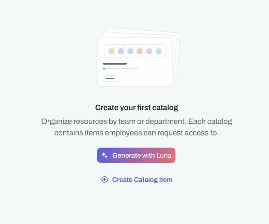Click the sparkle icon on the Luna button
This screenshot has width=269, height=224.
click(x=105, y=155)
